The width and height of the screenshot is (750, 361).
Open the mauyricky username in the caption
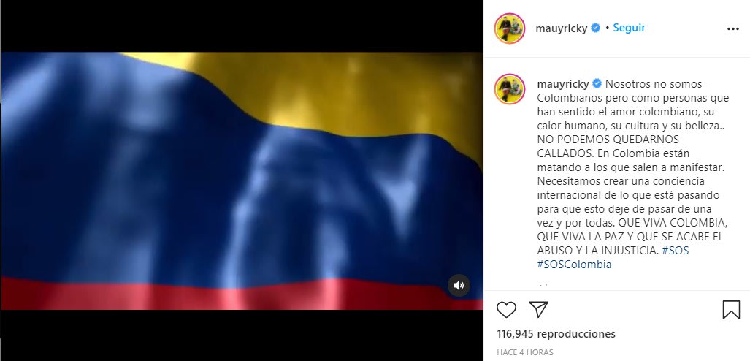(563, 84)
